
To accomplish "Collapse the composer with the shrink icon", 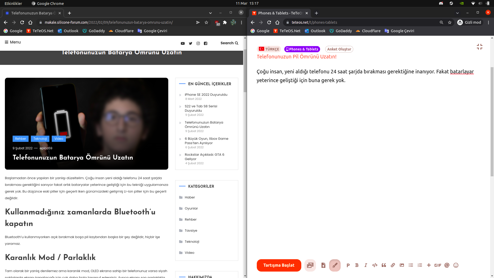I will (x=480, y=47).
